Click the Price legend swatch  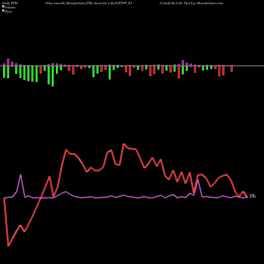pos(3,11)
